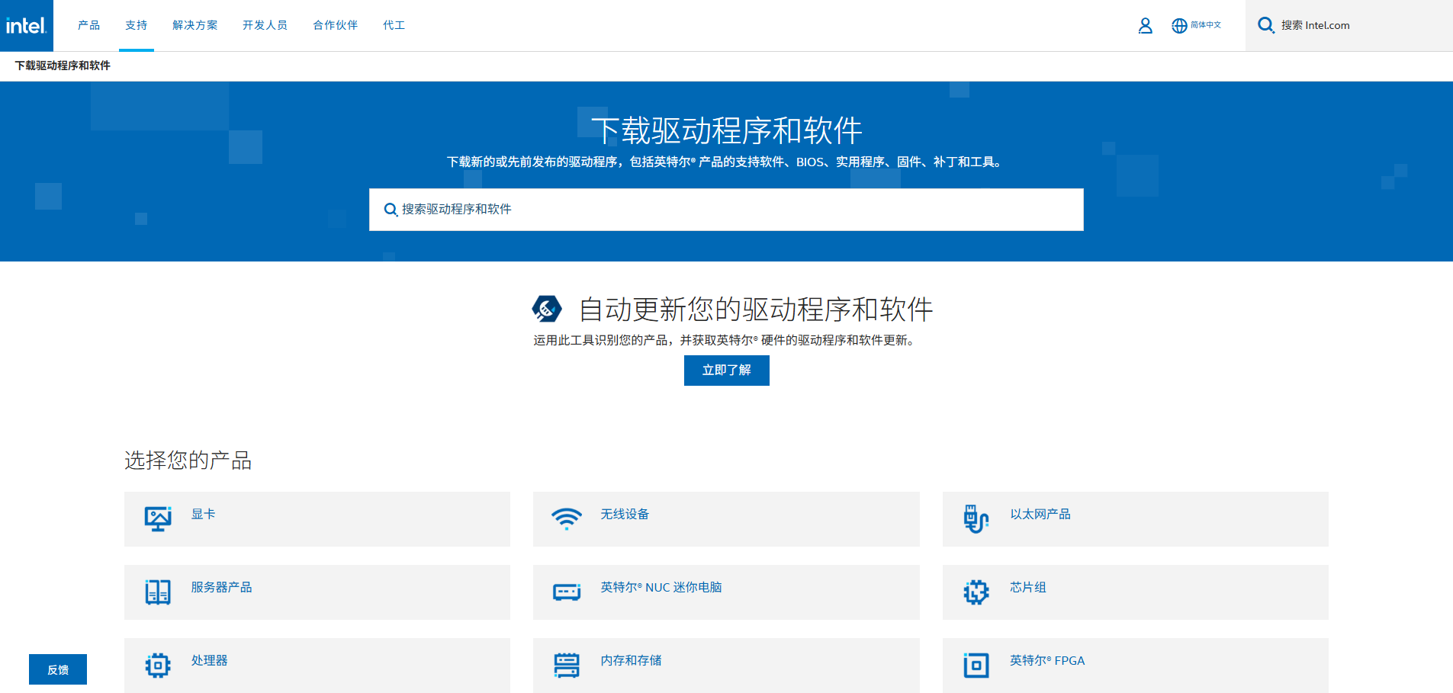Click the 以太网产品 ethernet plug icon

975,517
